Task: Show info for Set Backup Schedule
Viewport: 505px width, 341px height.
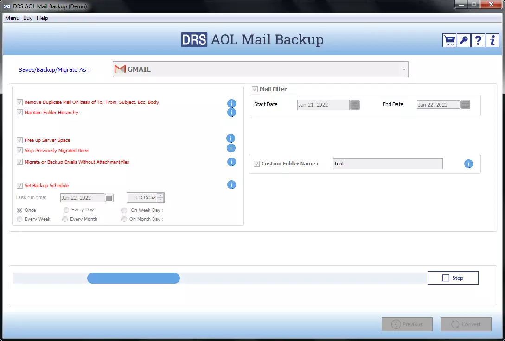Action: tap(231, 185)
